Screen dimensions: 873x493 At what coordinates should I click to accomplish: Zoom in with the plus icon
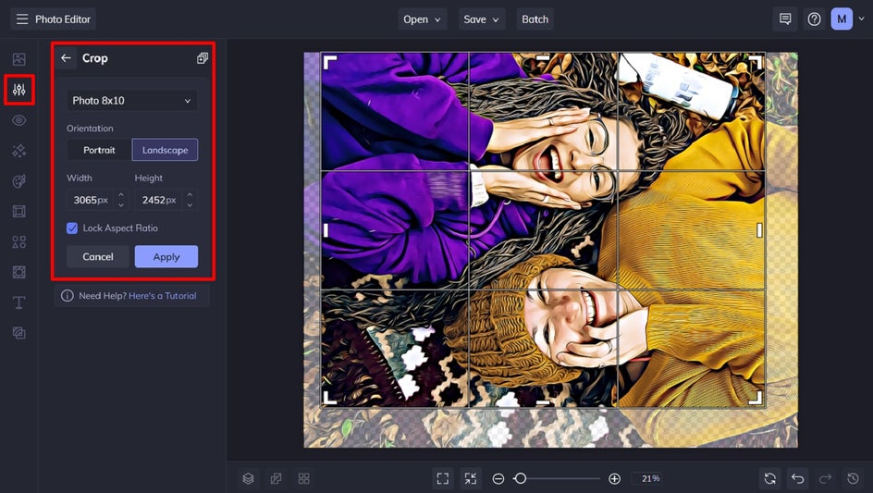point(614,478)
